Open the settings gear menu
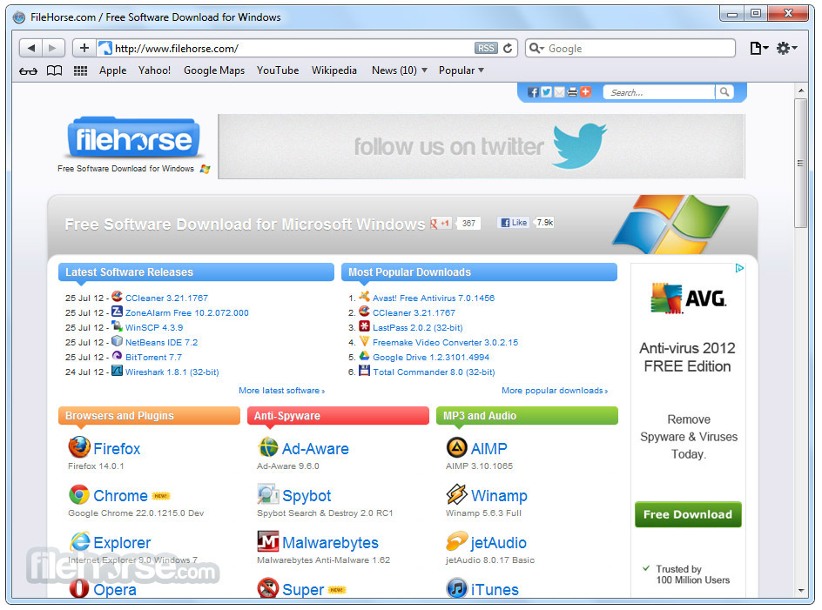Viewport: 822px width, 610px height. coord(786,48)
